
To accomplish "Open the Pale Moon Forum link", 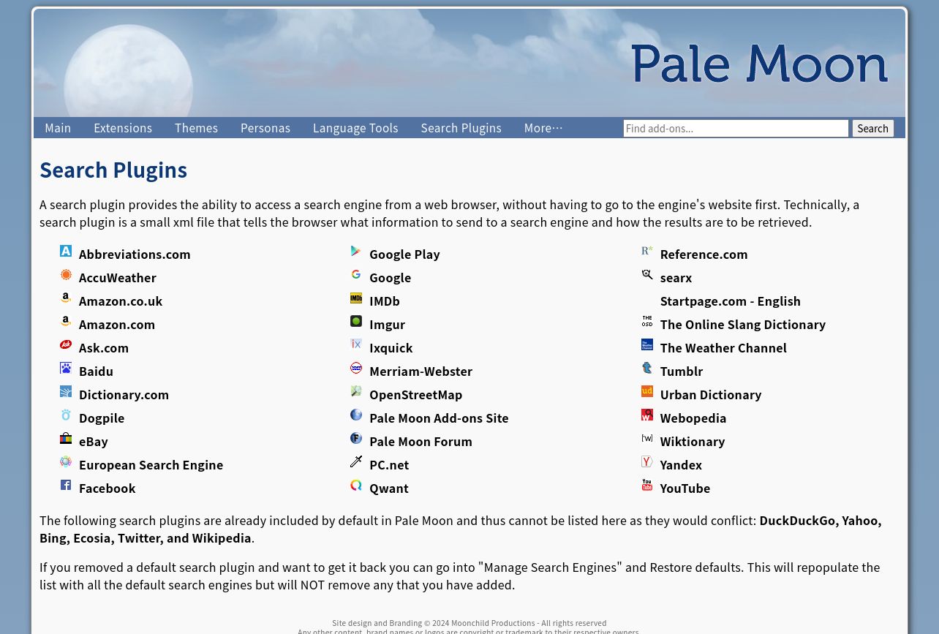I will pyautogui.click(x=421, y=442).
